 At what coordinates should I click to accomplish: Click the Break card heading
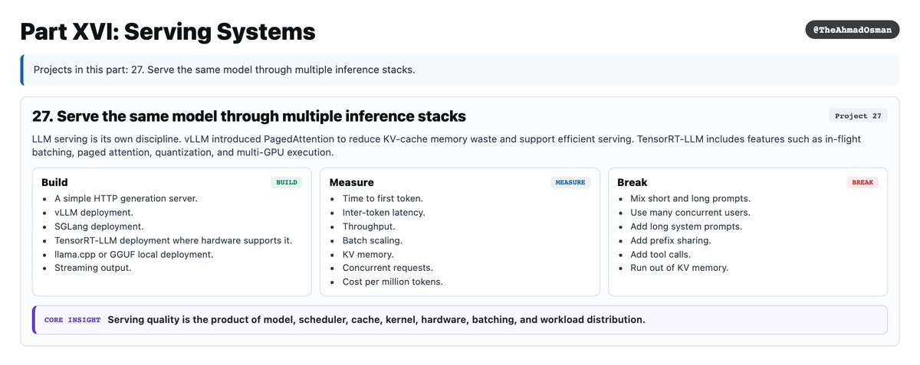(632, 182)
